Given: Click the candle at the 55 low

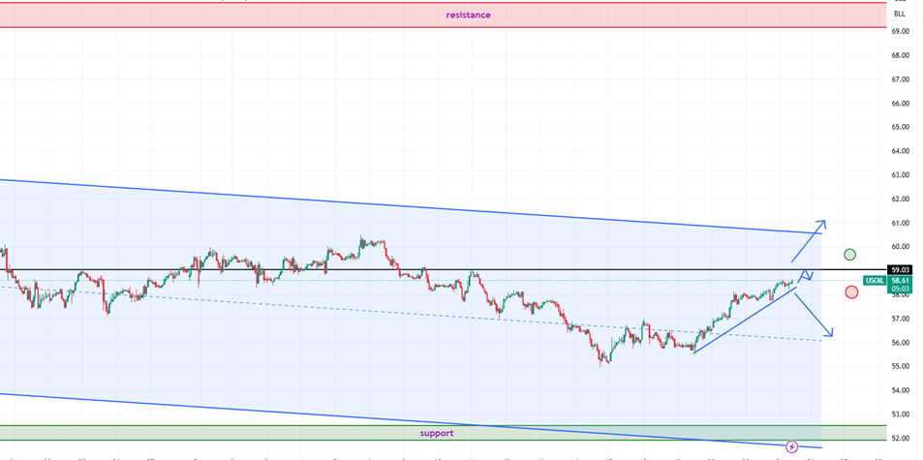Looking at the screenshot, I should coord(601,361).
